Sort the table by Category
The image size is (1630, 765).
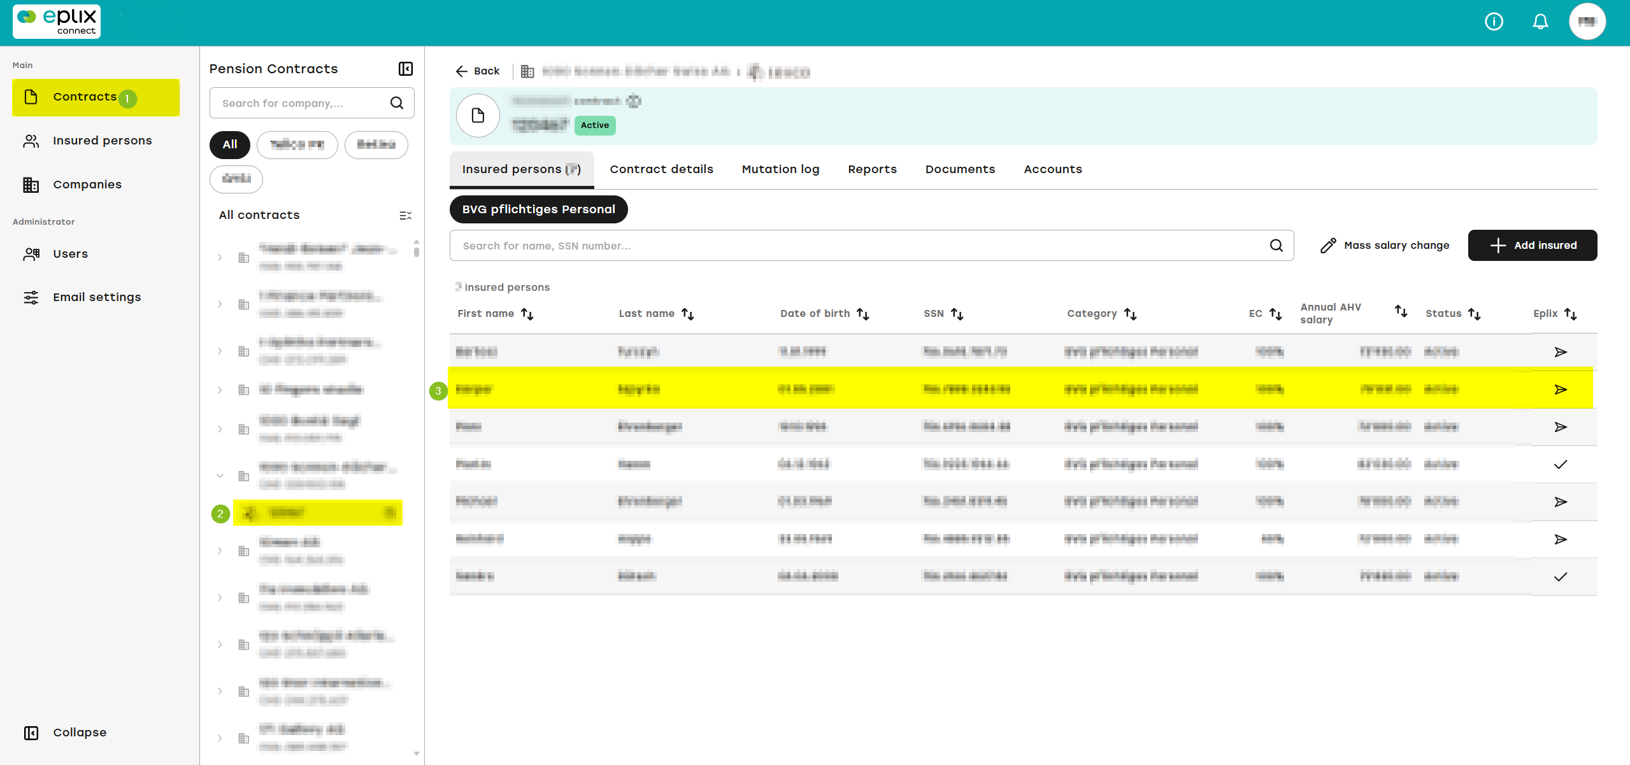pyautogui.click(x=1131, y=314)
